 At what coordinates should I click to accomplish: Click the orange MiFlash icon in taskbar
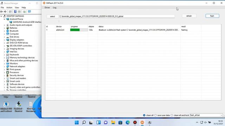[x=142, y=122]
